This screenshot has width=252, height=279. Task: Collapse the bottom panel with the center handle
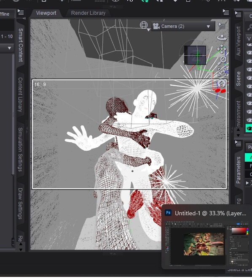tap(113, 254)
